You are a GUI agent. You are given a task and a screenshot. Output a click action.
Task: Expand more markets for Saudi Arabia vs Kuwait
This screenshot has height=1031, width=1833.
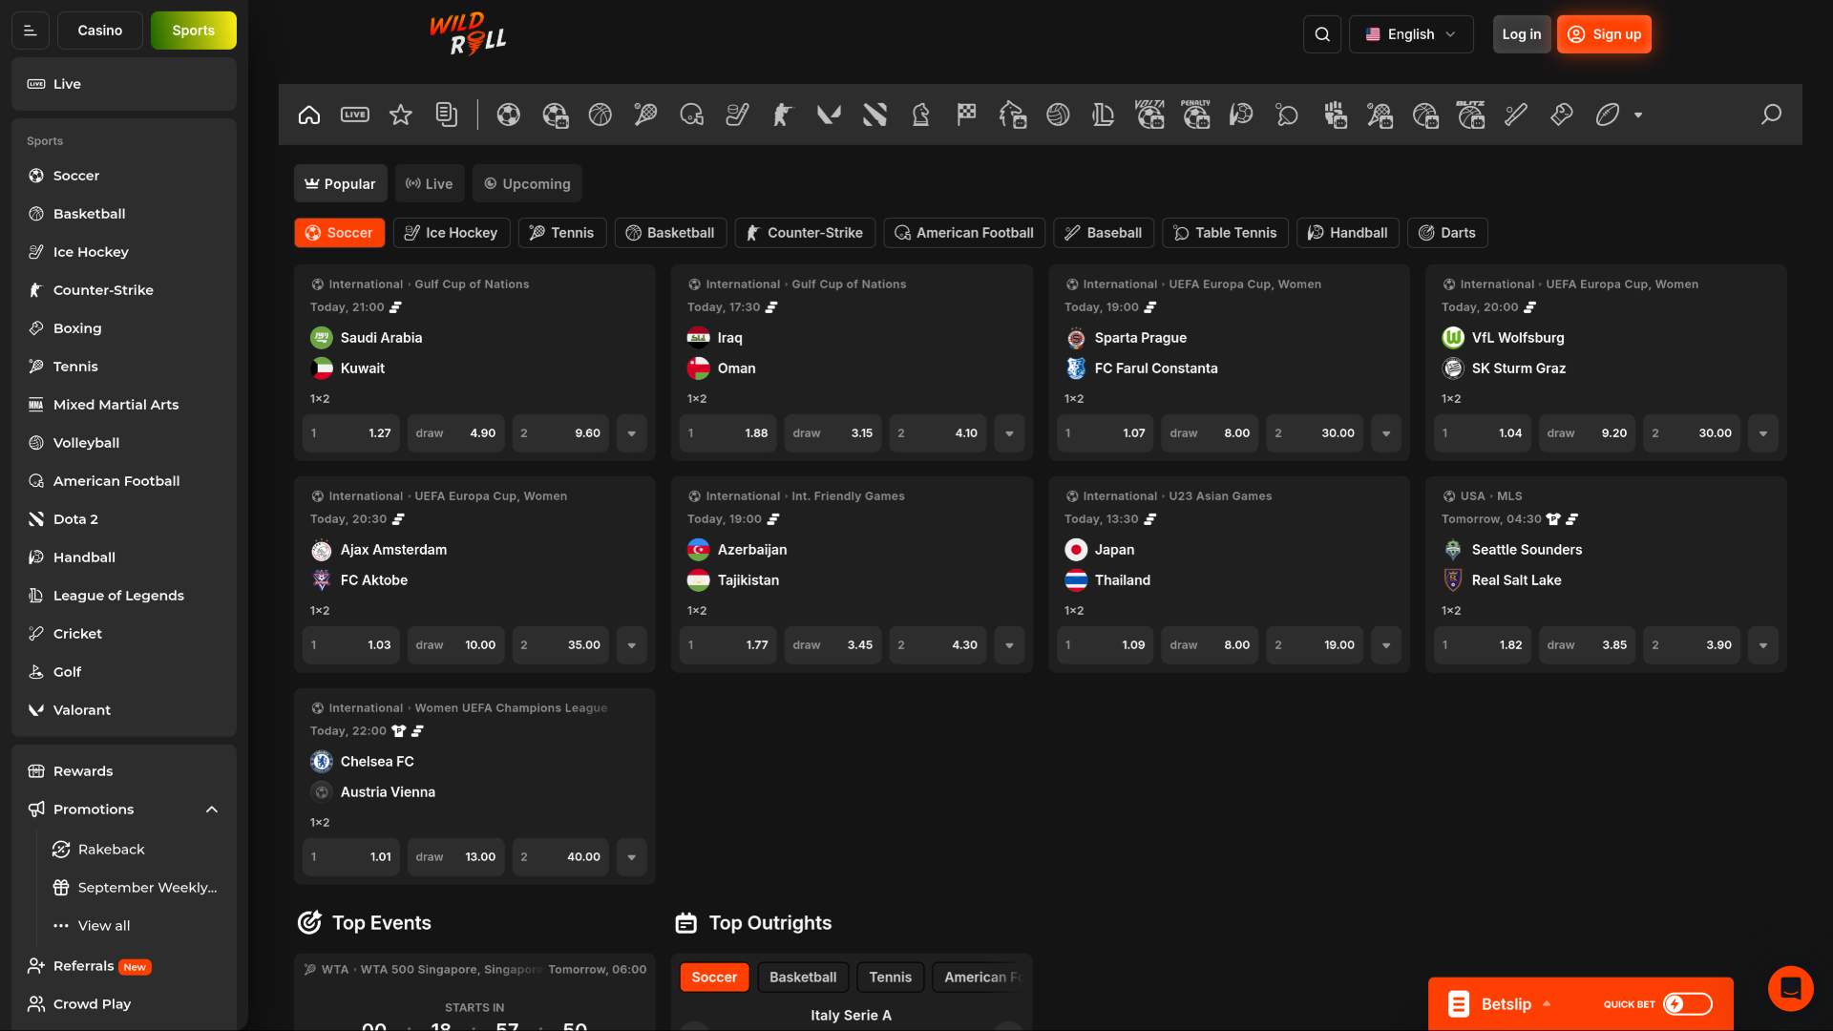[632, 433]
